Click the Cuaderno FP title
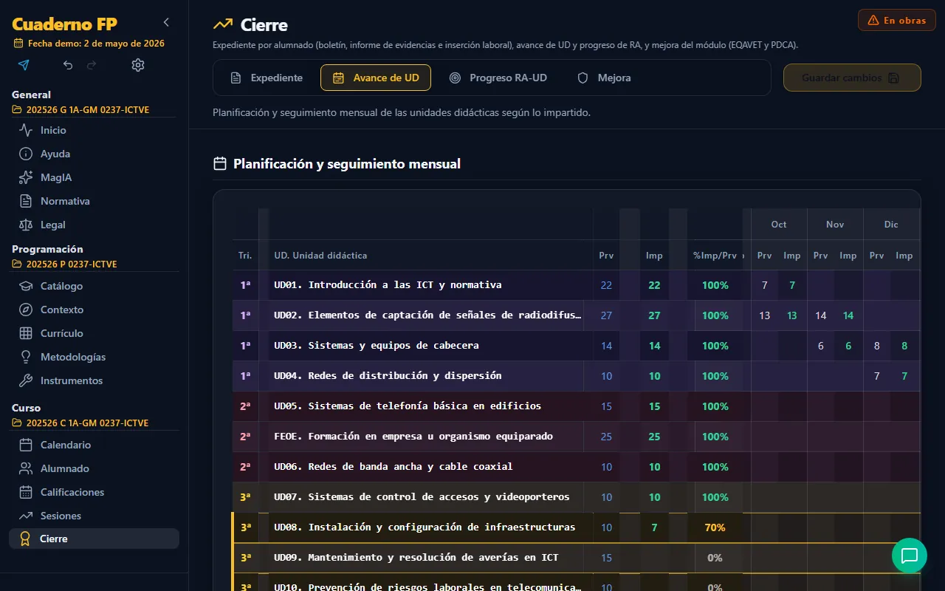Screen dimensions: 945x591 [x=65, y=24]
